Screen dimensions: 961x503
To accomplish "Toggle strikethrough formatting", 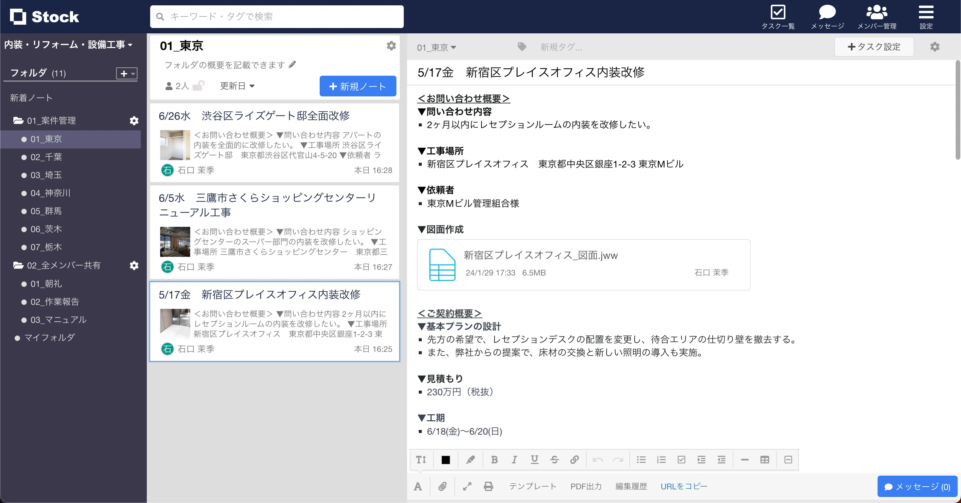I will tap(555, 460).
